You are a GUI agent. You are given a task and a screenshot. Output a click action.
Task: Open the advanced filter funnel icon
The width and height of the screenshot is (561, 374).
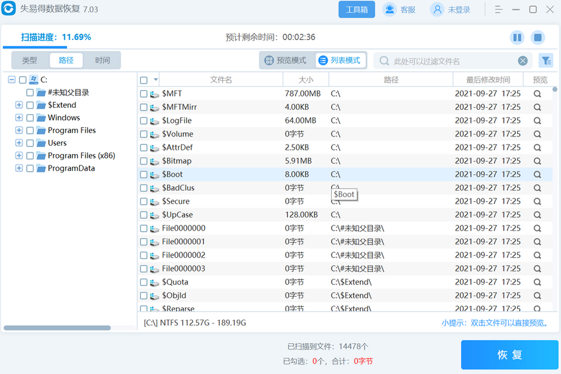click(x=546, y=60)
